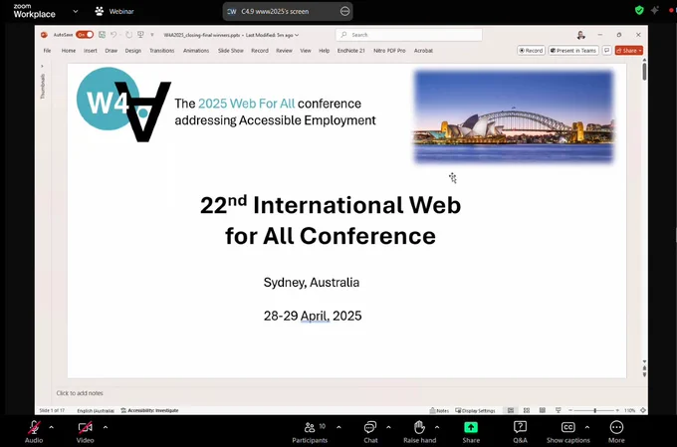The height and width of the screenshot is (447, 677).
Task: Start video with the Zoom Video camera icon
Action: tap(85, 427)
